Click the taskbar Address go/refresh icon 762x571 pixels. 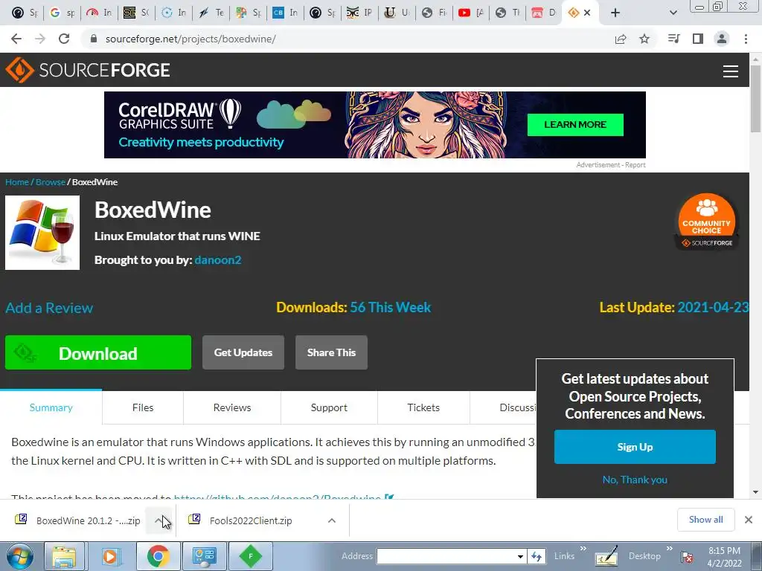[x=536, y=556]
